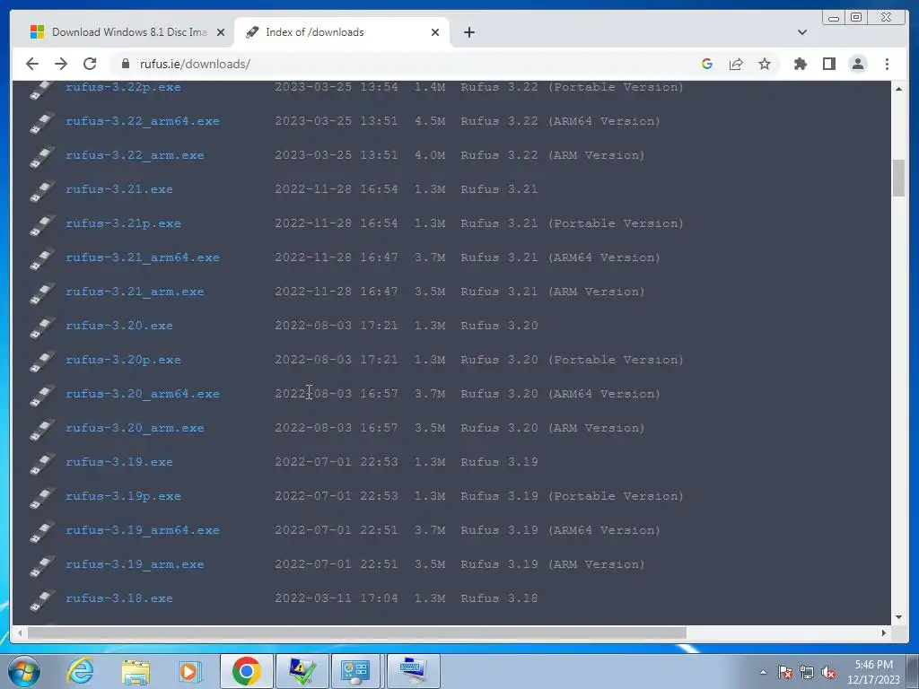Viewport: 919px width, 689px height.
Task: Close the Download Windows 8.1 Disc Image tab
Action: pyautogui.click(x=221, y=32)
